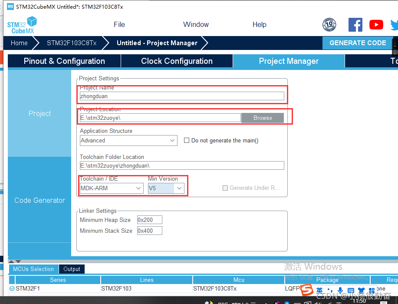
Task: Toggle 'Do not generate the main()' checkbox
Action: pos(187,140)
